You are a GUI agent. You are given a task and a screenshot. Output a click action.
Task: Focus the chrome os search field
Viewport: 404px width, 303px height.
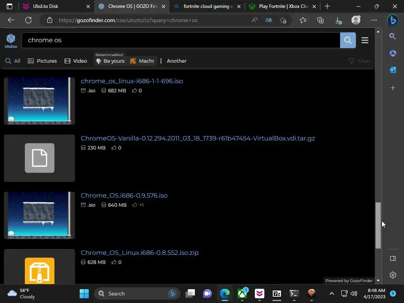(181, 40)
